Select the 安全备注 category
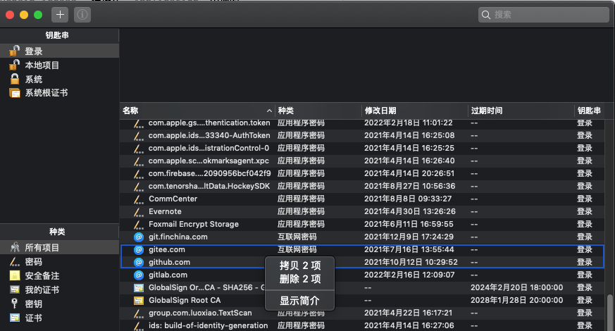 [x=59, y=275]
